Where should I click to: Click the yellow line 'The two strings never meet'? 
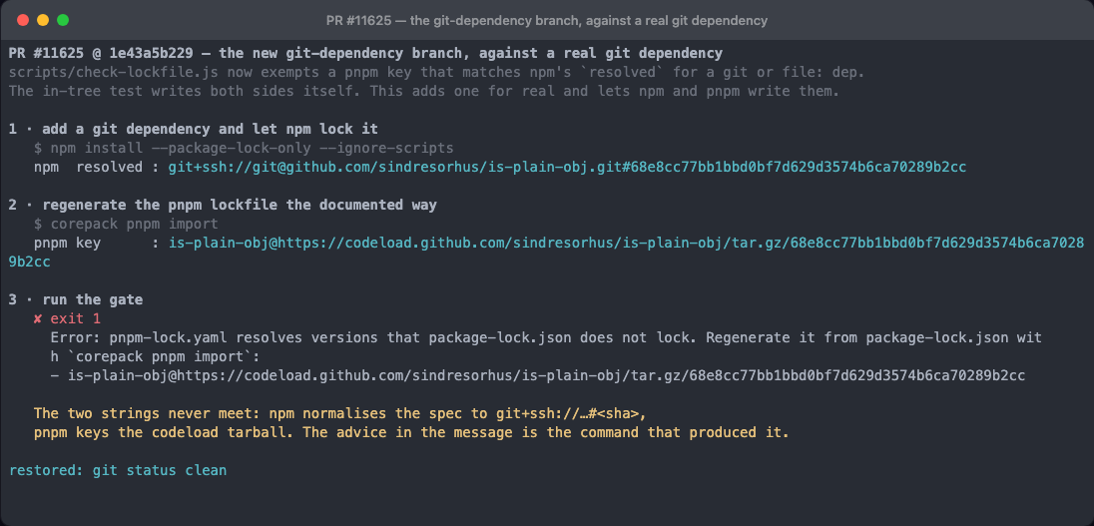click(x=339, y=413)
